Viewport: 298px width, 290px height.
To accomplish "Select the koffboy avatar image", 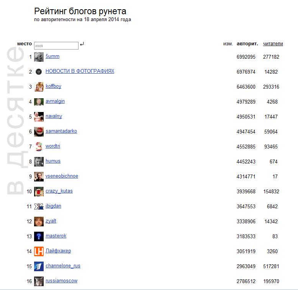I will pos(39,87).
